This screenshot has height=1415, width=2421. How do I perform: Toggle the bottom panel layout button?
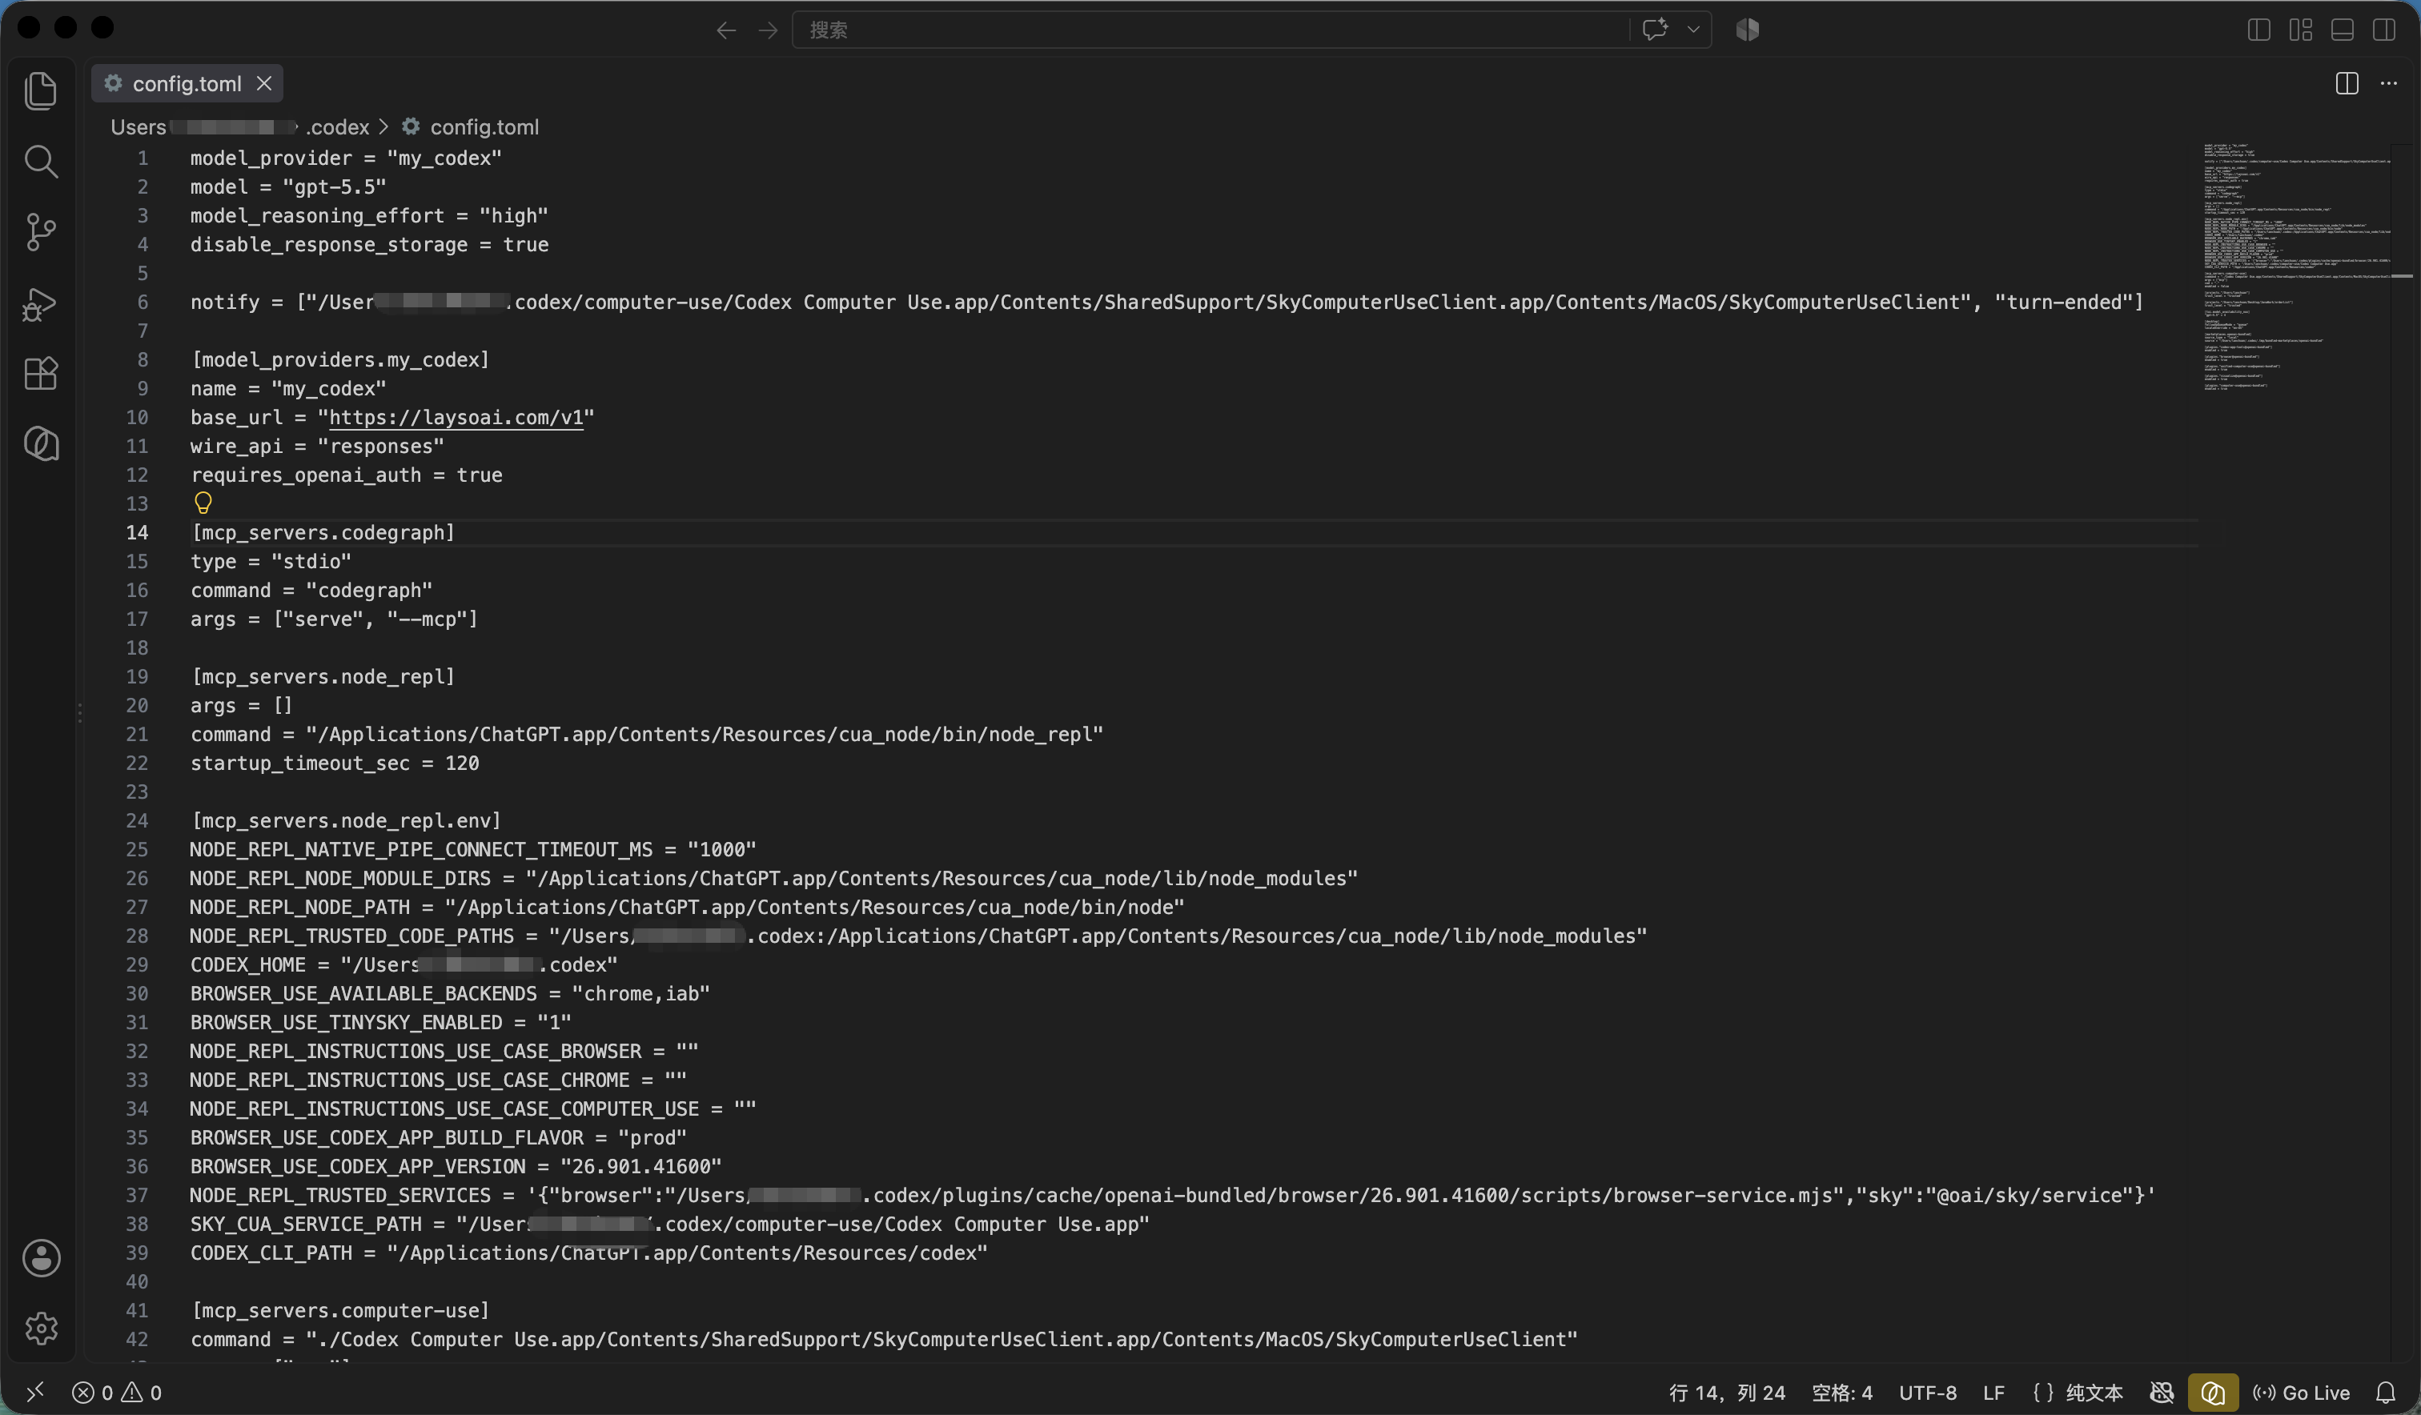pos(2343,30)
